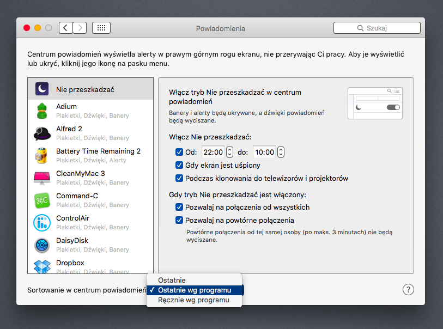Click the back navigation arrow
Screen dimensions: 443x329
coord(65,27)
